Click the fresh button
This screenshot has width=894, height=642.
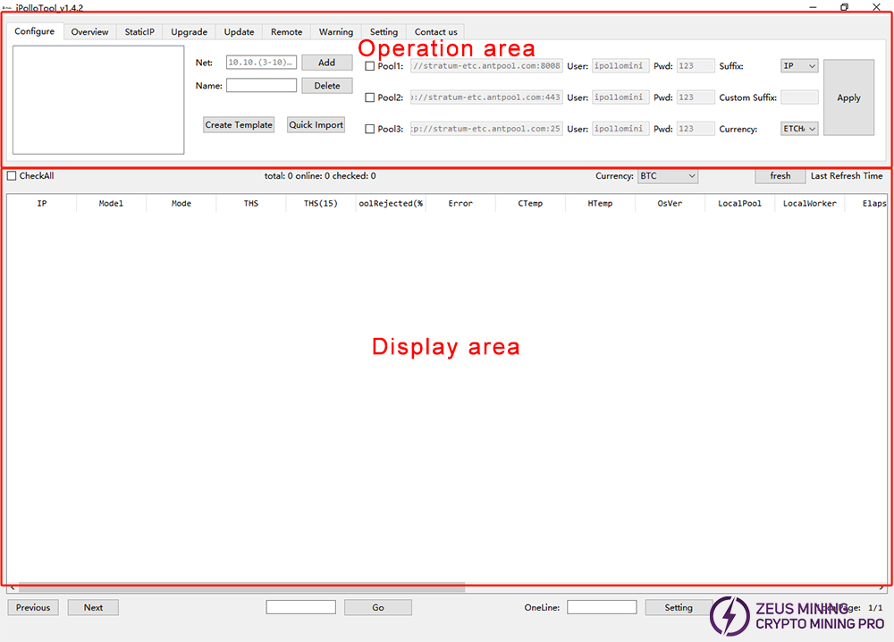pyautogui.click(x=780, y=176)
